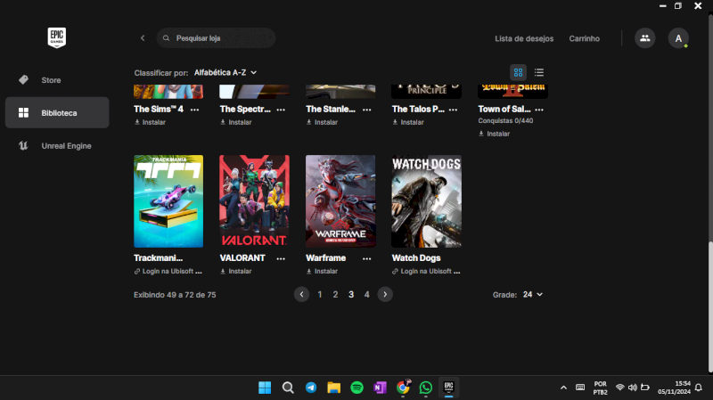Open the friends list icon

643,38
